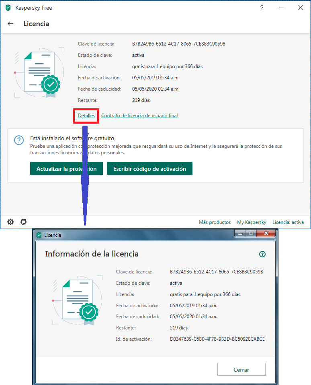Open My Kaspersky link
The height and width of the screenshot is (385, 311).
pos(252,222)
